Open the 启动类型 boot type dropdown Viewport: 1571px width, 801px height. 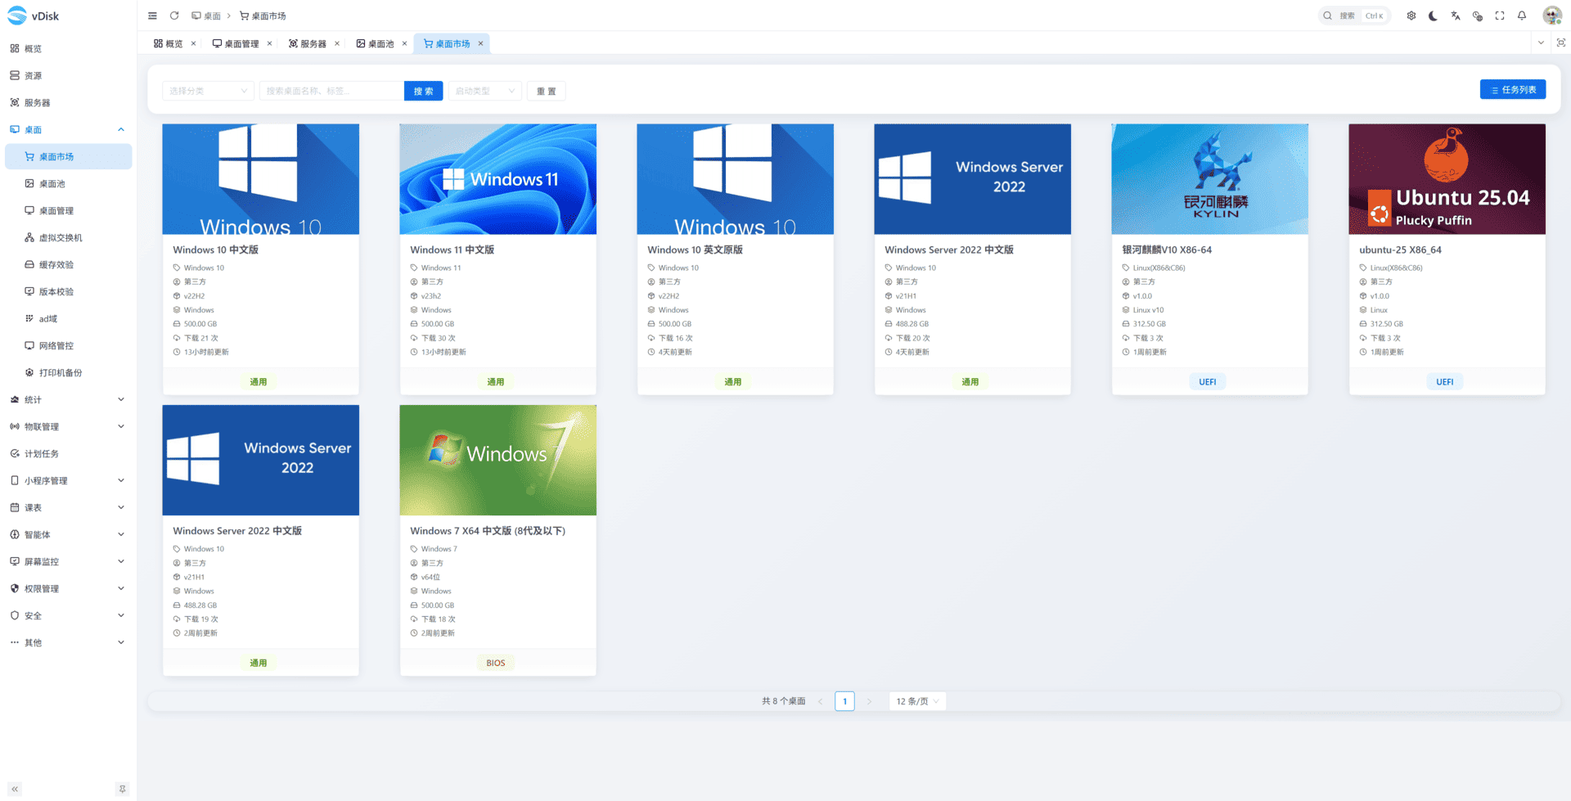[485, 91]
